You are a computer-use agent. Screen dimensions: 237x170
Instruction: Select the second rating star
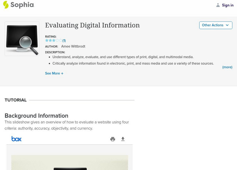[50, 40]
